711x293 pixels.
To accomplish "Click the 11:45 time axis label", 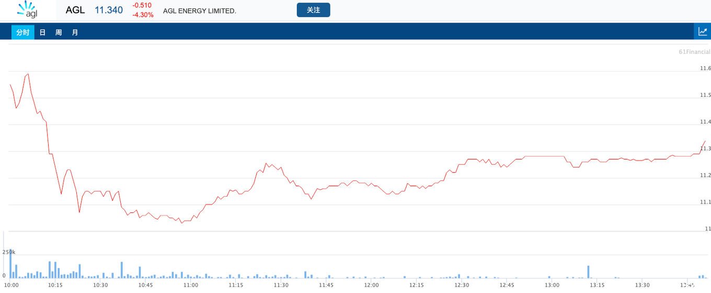I will [326, 285].
